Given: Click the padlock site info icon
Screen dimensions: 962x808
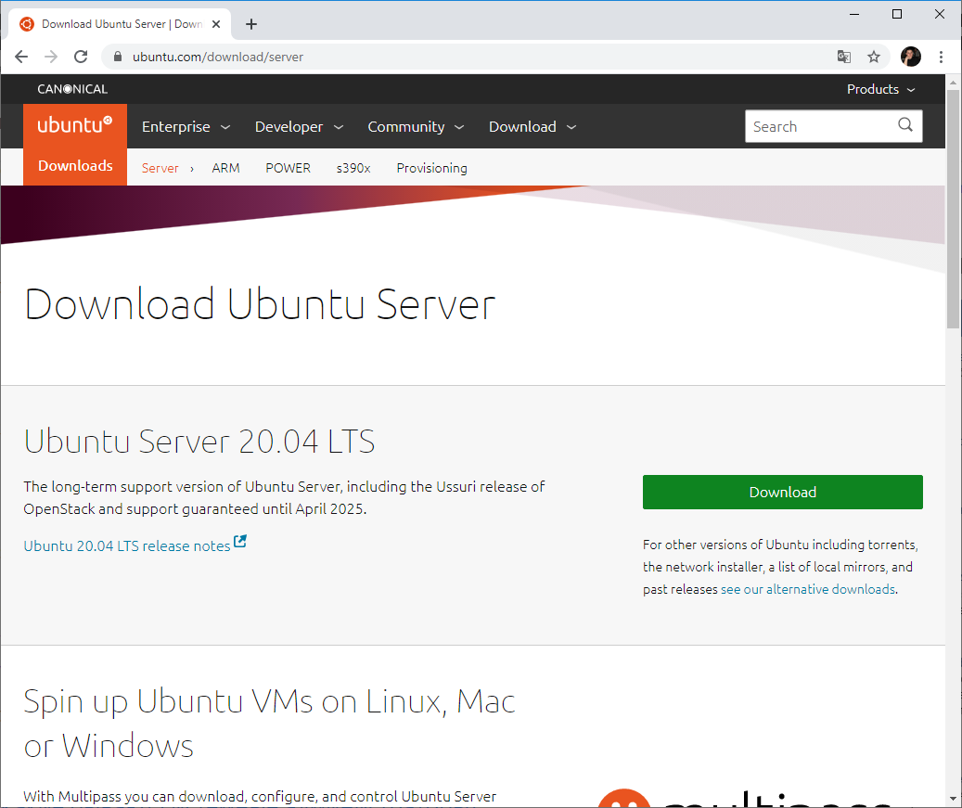Looking at the screenshot, I should click(x=118, y=58).
